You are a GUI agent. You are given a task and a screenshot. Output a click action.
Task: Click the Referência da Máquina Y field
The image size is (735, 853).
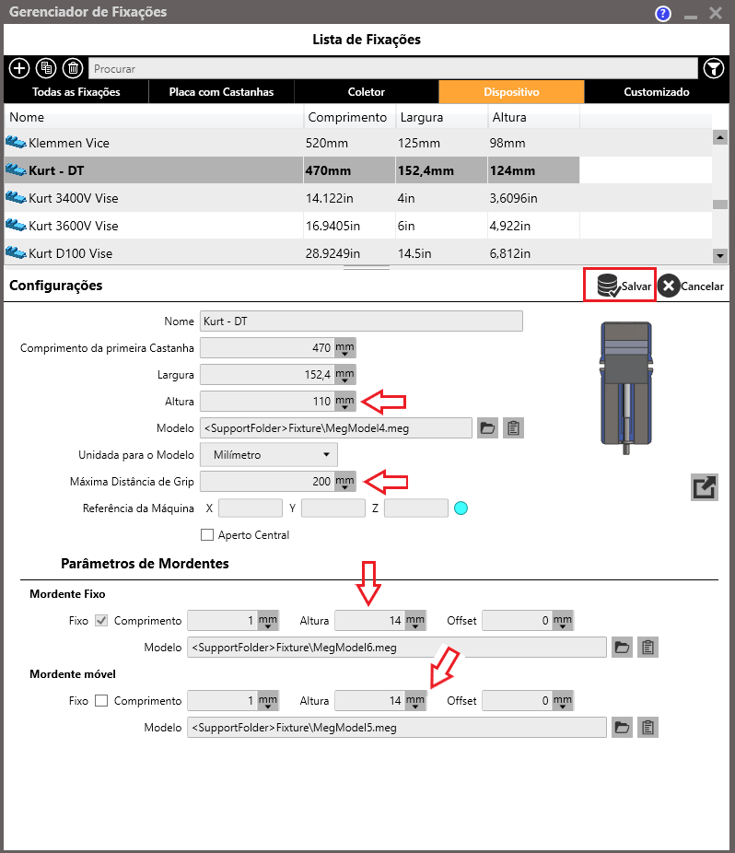coord(332,508)
